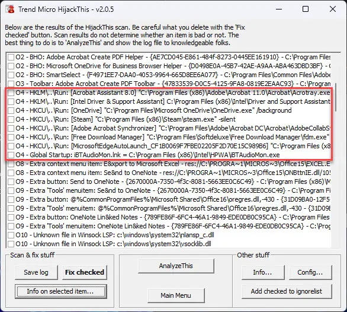347x312 pixels.
Task: Select the OneDrive.exe /background row text
Action: coord(153,110)
